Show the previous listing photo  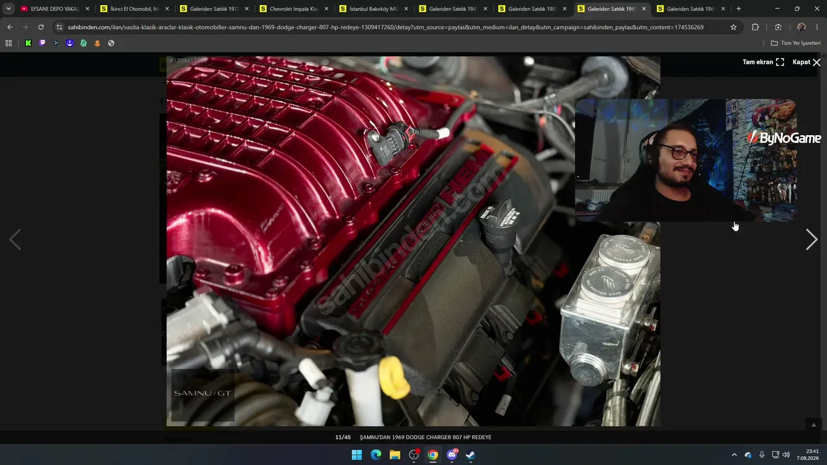pyautogui.click(x=15, y=240)
